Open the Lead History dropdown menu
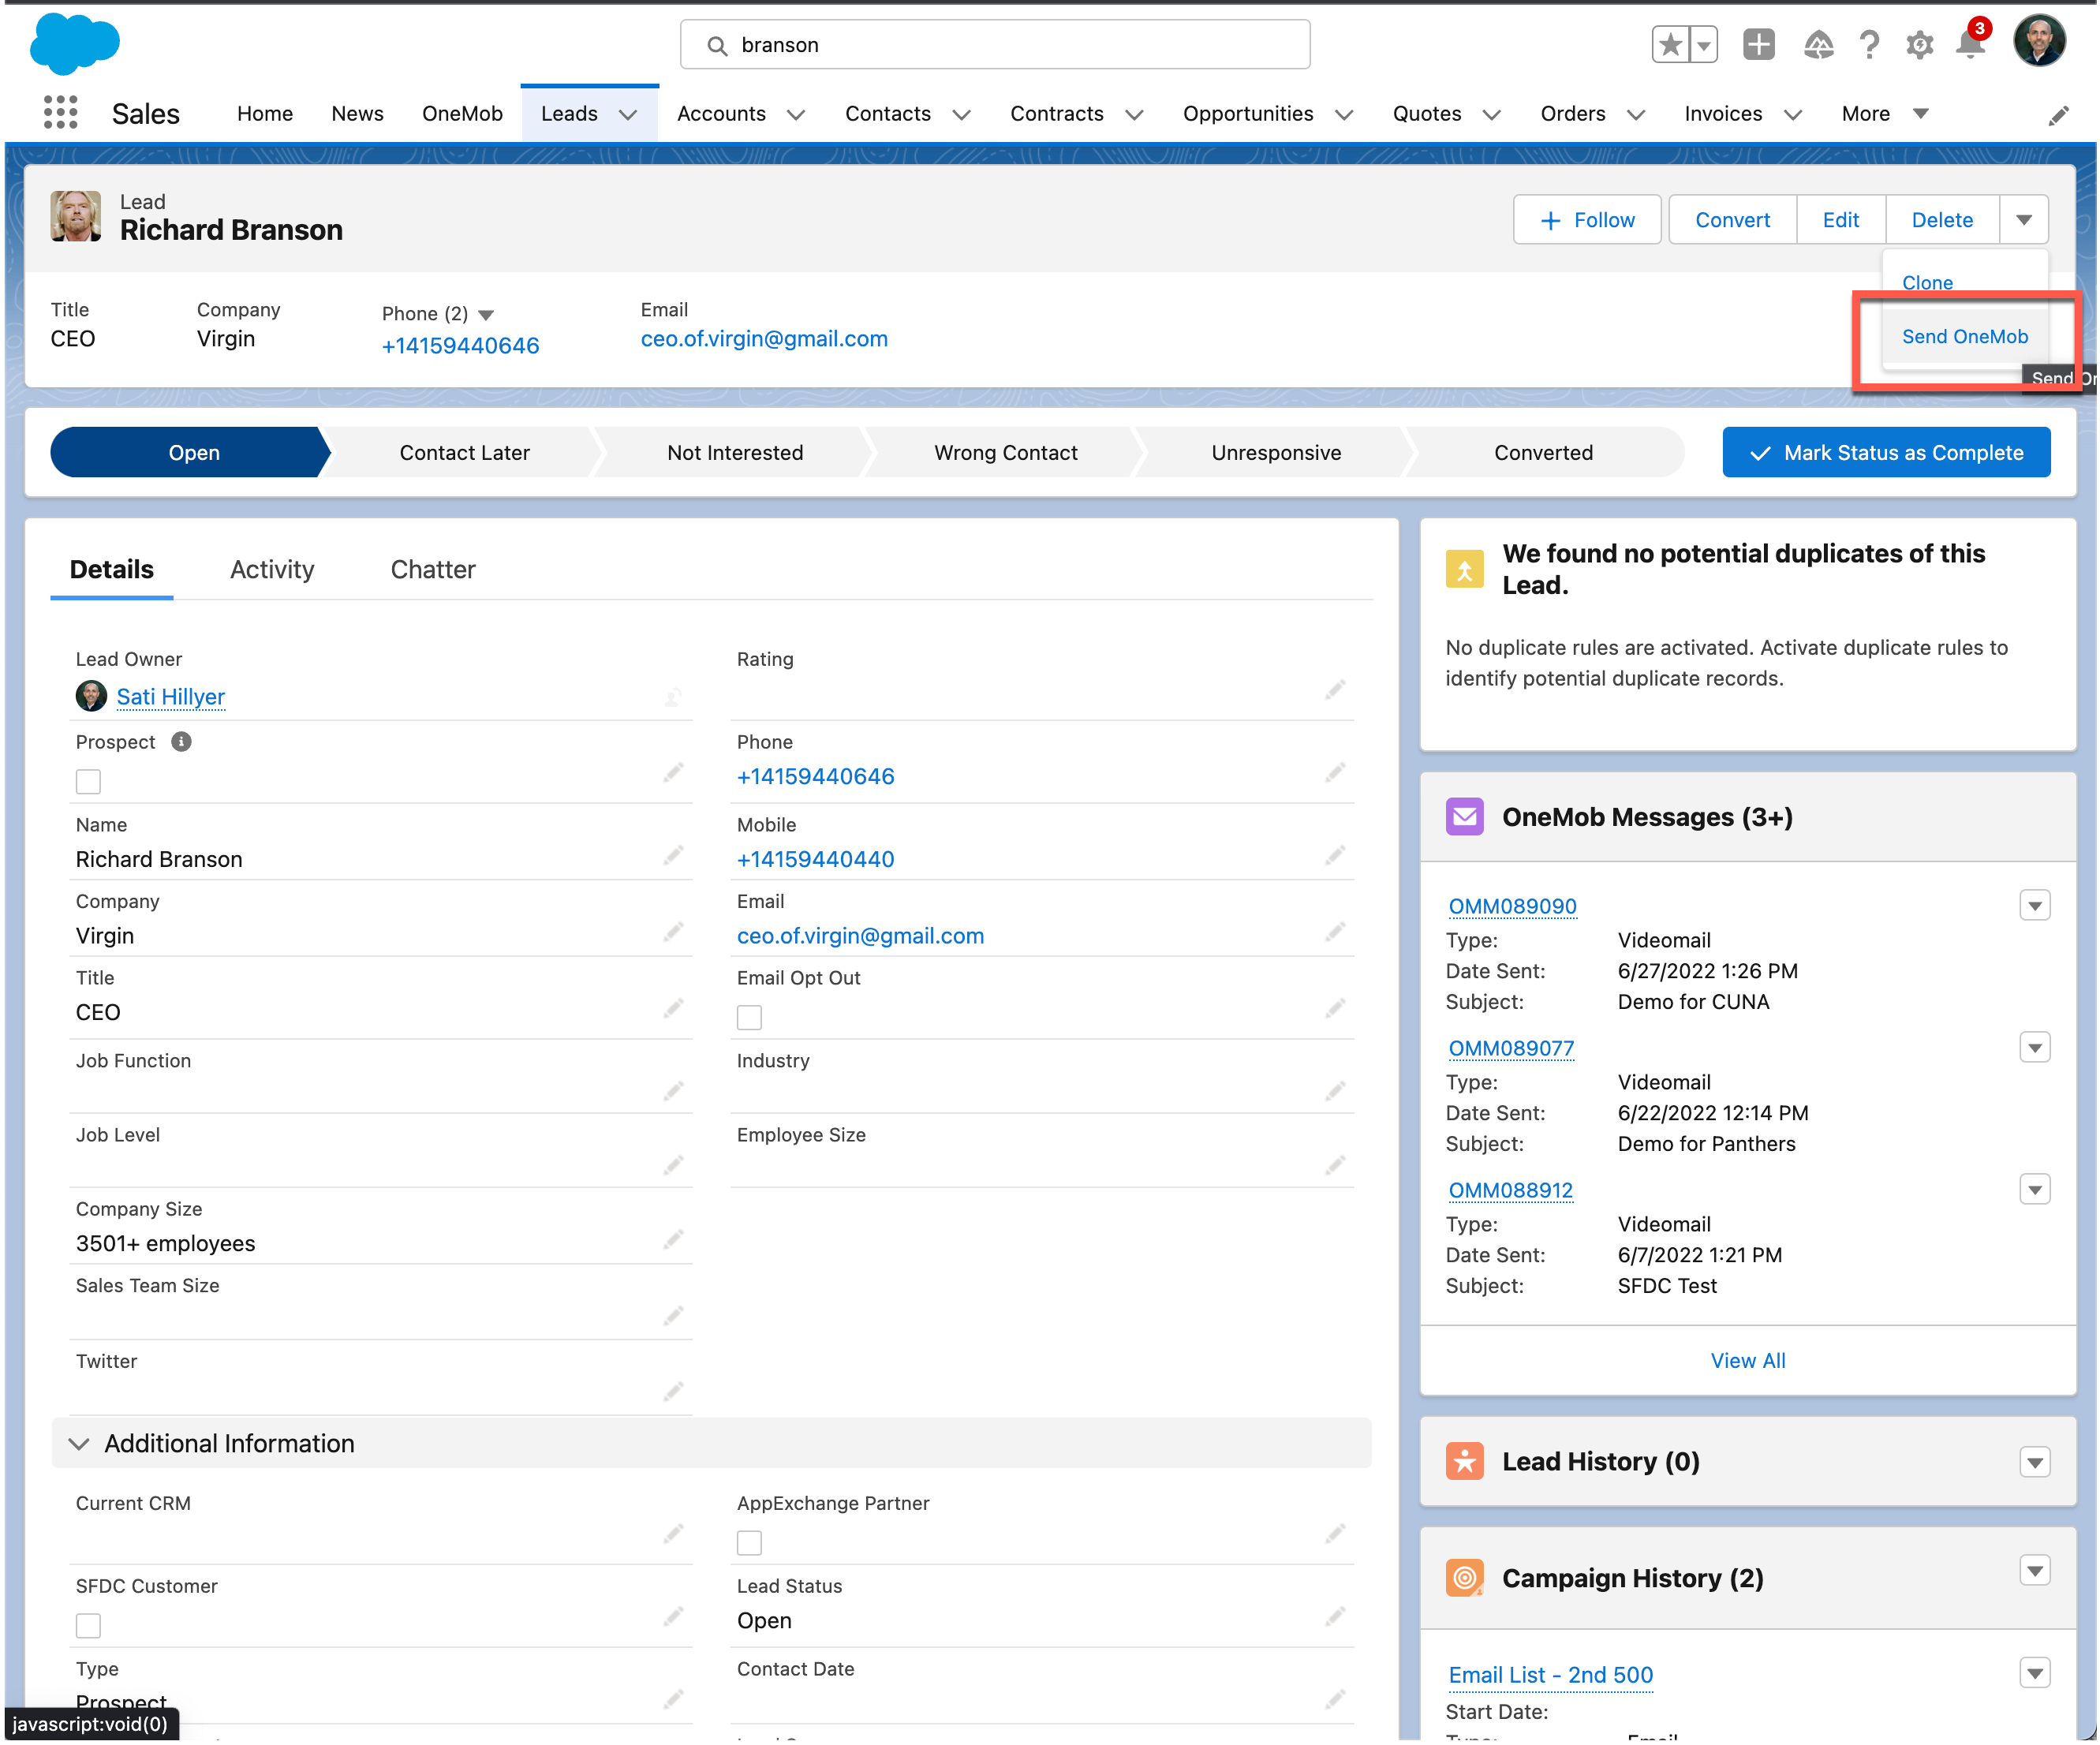The width and height of the screenshot is (2100, 1745). 2034,1463
